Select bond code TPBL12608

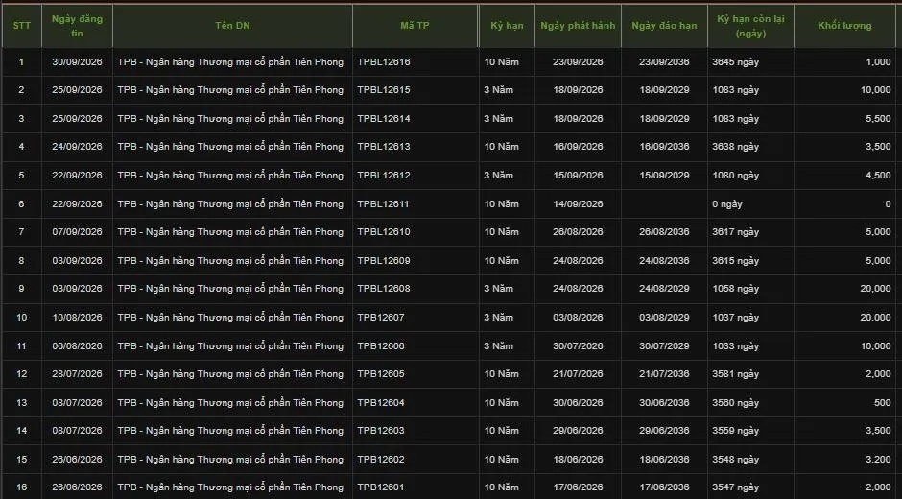384,288
